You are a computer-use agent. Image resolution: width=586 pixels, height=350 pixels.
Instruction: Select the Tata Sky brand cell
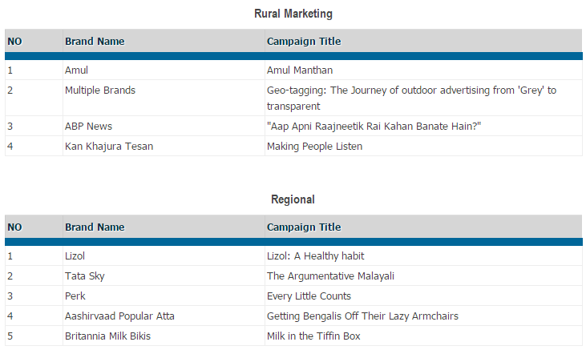(x=84, y=276)
